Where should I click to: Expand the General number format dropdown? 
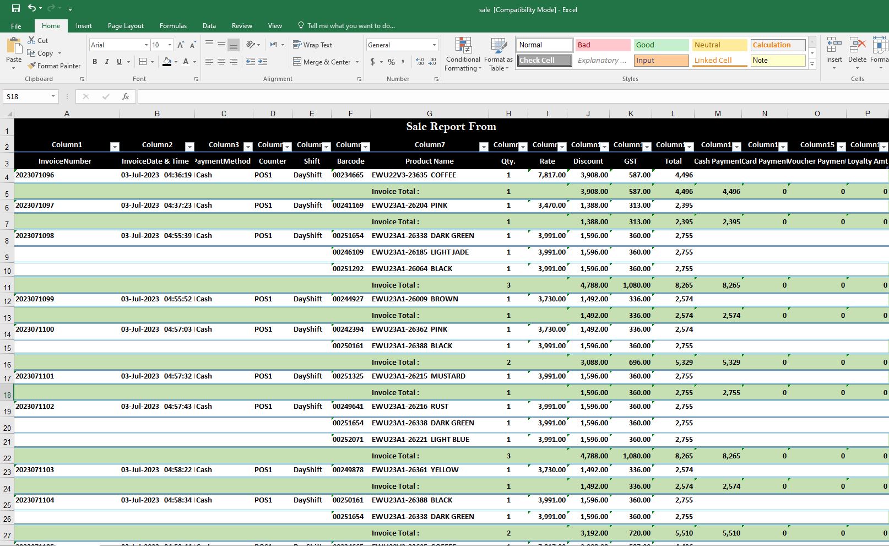point(434,45)
